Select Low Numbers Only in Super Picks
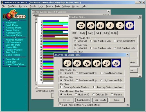The height and width of the screenshot is (112, 146). [86, 80]
